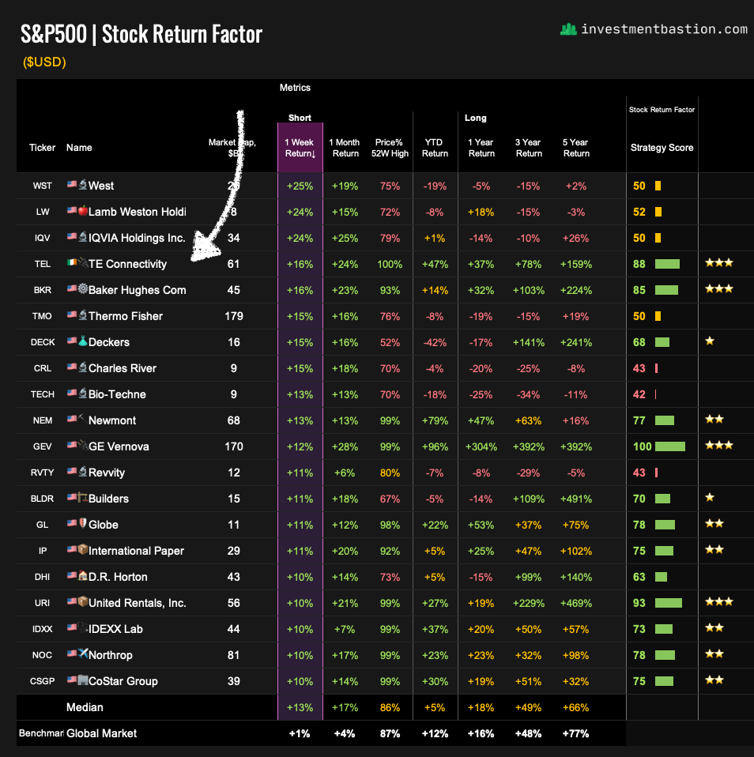Click market cap 170 for GE Vernova

click(234, 446)
